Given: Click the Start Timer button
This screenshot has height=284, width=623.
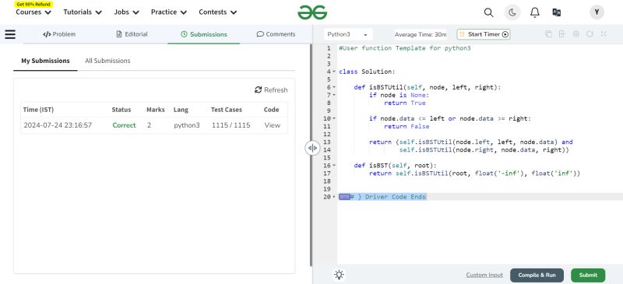Looking at the screenshot, I should coord(484,34).
